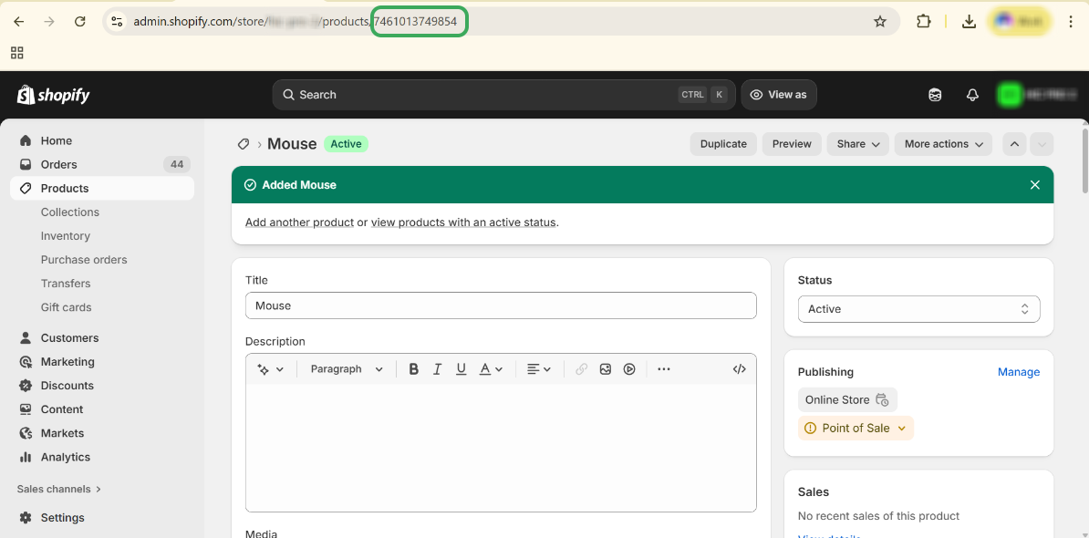Toggle bold formatting in description editor
The width and height of the screenshot is (1089, 538).
(413, 369)
